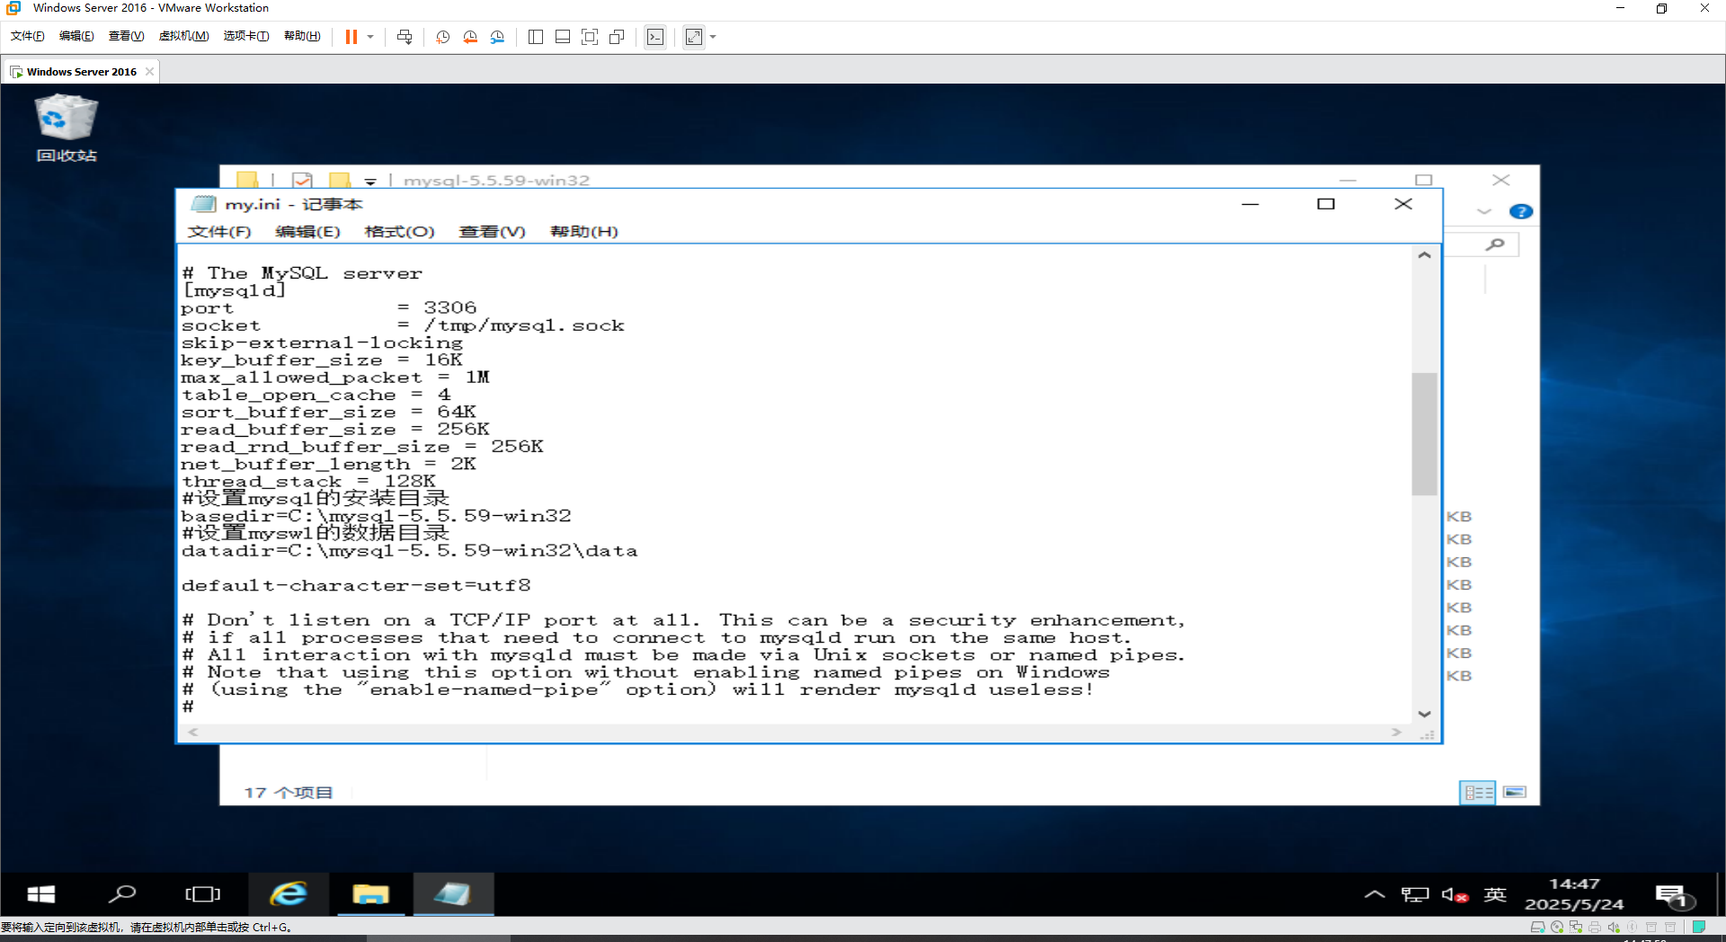This screenshot has height=942, width=1726.
Task: Open taskbar search magnifier
Action: pos(121,893)
